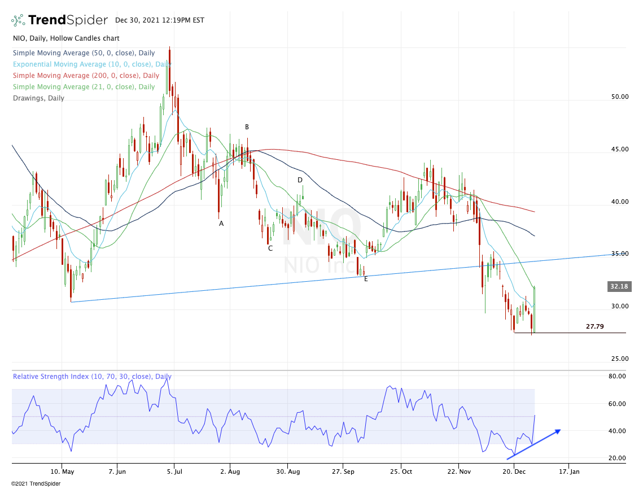Viewport: 643px width, 489px height.
Task: Click the TrendSpider brand name text
Action: [x=68, y=20]
